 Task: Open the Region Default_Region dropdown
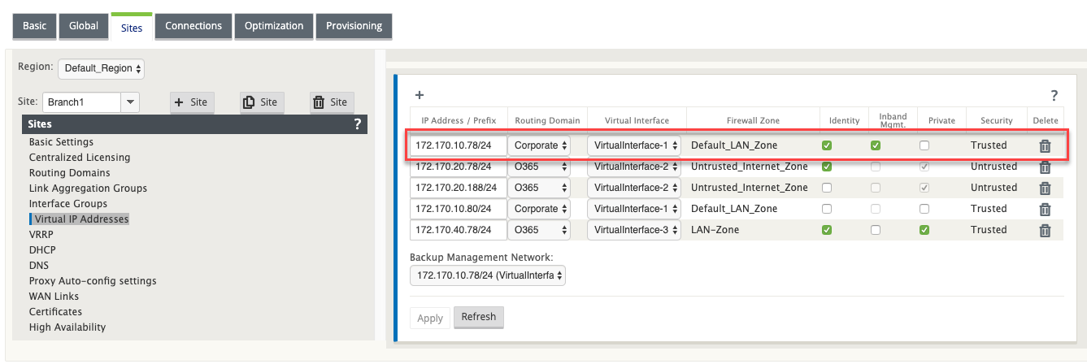tap(101, 68)
